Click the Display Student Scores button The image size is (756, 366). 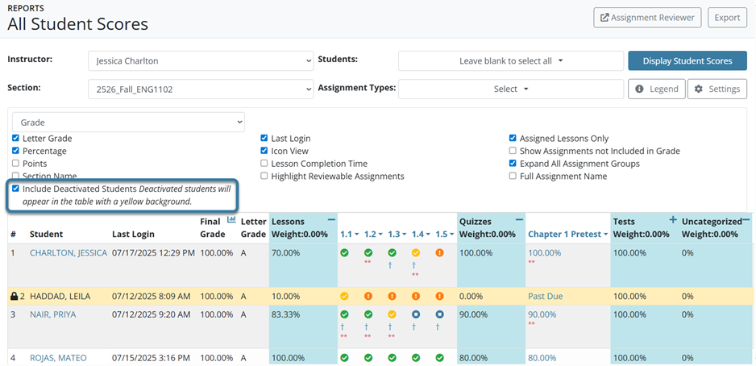687,61
